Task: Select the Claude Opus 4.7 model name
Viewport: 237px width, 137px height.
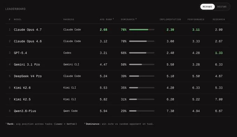Action: [x=28, y=30]
